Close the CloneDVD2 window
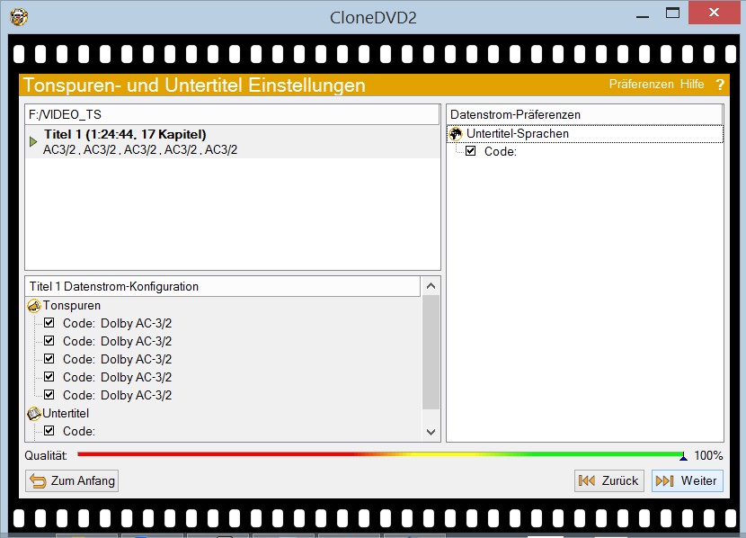 (x=714, y=13)
